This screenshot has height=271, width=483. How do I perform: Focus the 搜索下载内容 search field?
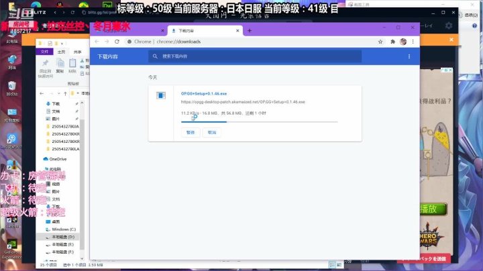255,56
